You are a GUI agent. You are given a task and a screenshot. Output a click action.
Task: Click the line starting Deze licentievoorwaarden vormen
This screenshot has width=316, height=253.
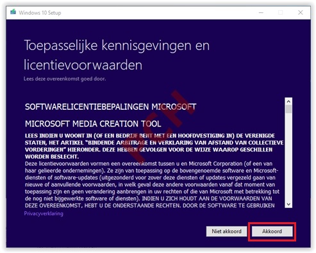coord(149,164)
